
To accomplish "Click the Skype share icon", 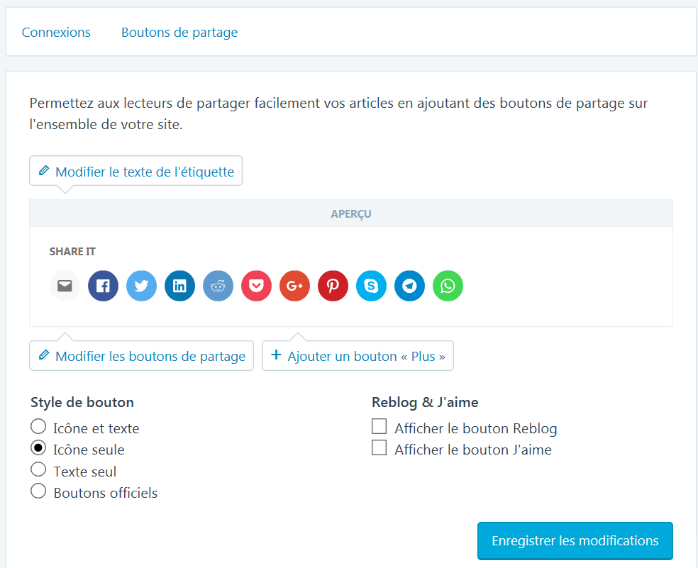I will [371, 286].
